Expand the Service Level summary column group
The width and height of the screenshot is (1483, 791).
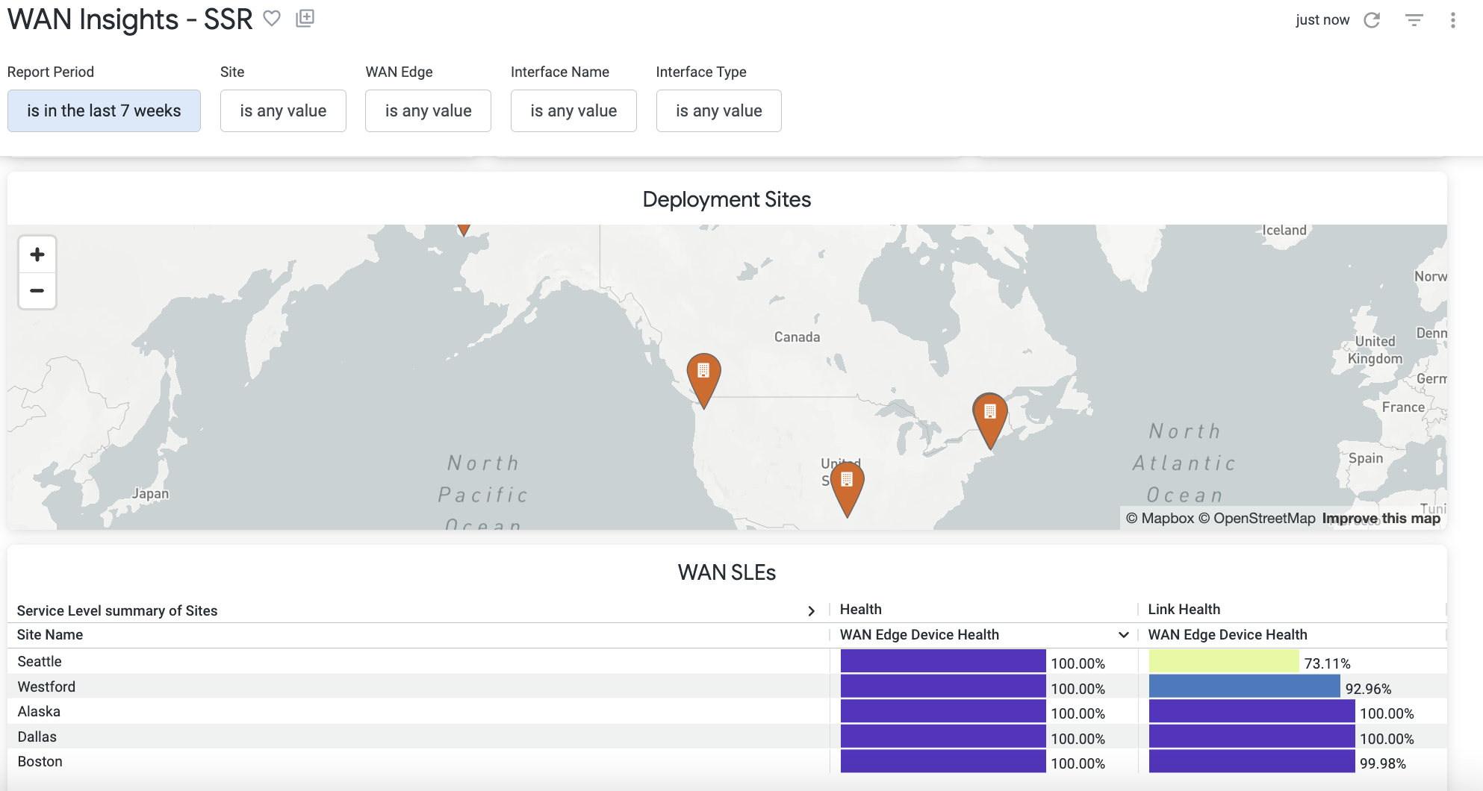click(811, 611)
